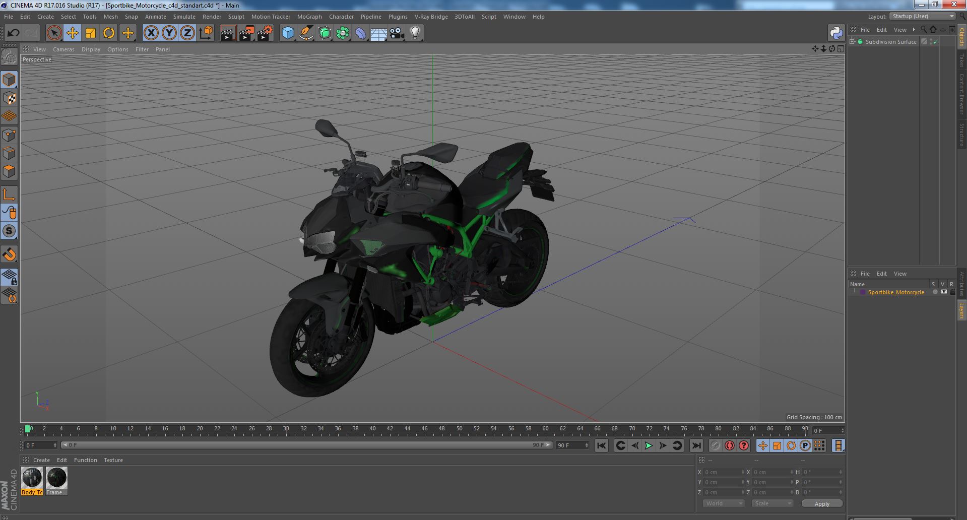Toggle X axis lock

point(151,33)
